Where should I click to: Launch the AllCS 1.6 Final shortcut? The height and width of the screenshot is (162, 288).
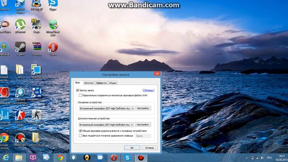20,118
